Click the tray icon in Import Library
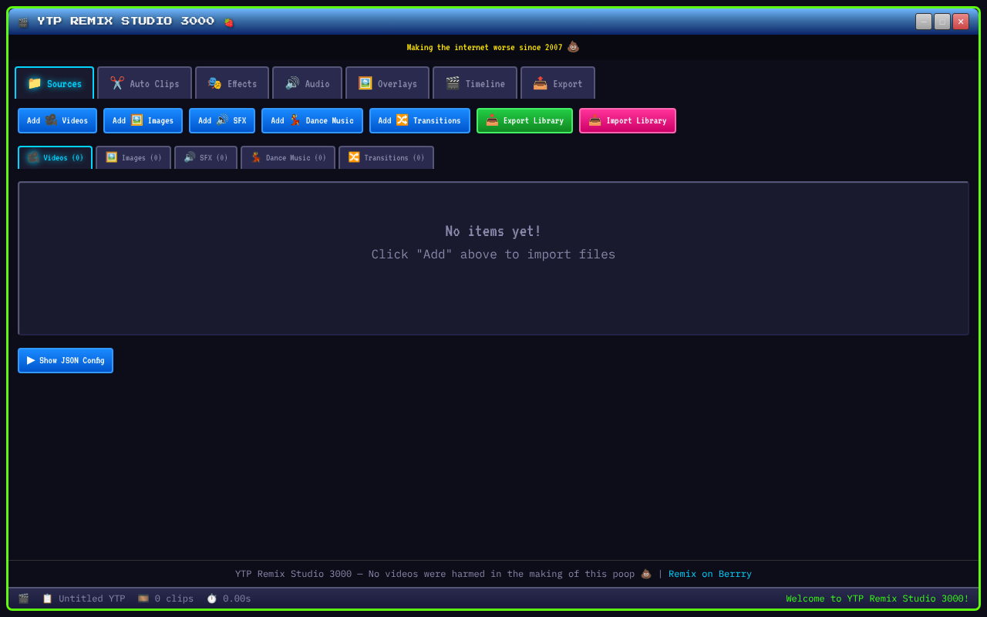Viewport: 987px width, 617px height. click(595, 120)
